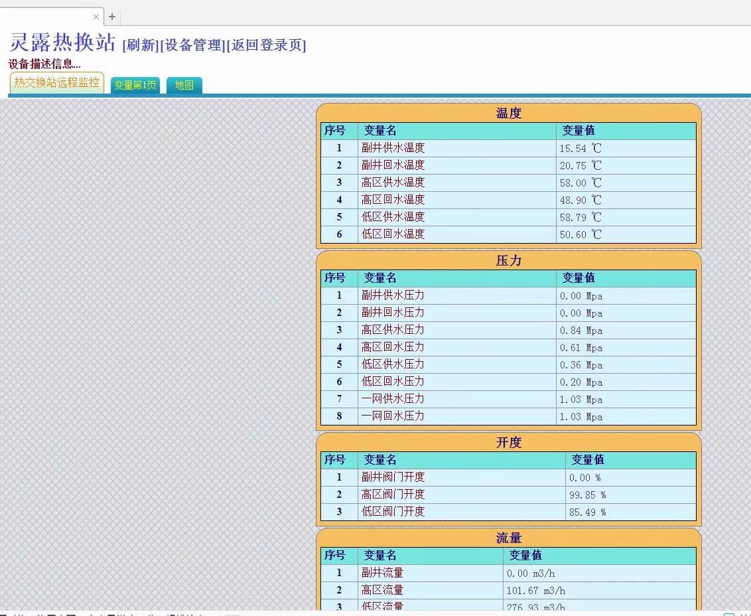Click the 压力 table title
Viewport: 751px width, 616px height.
[x=508, y=261]
